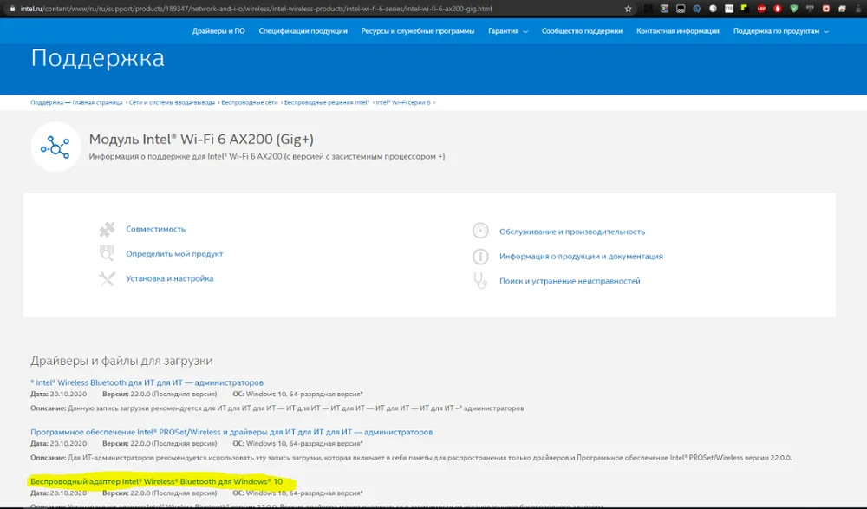Click the Поддержка page heading
867x509 pixels.
[x=97, y=58]
